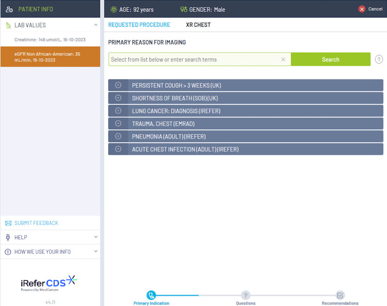Click the Primary Indication stethoscope step icon
The width and height of the screenshot is (387, 306).
point(151,295)
